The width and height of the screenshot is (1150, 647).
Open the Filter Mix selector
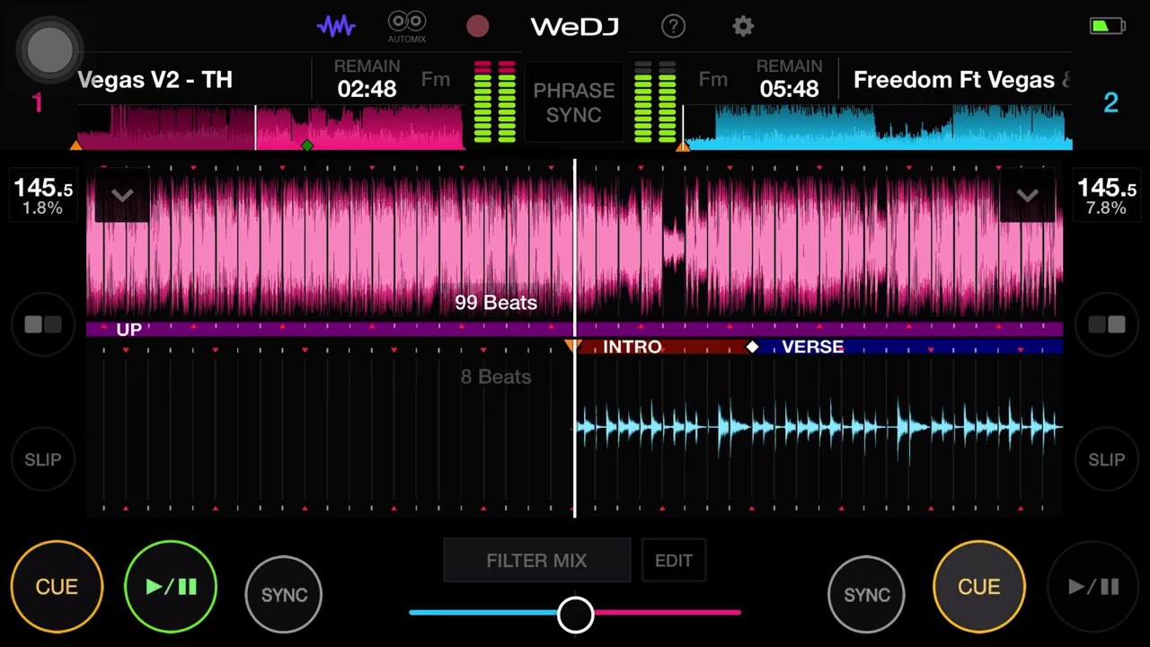pyautogui.click(x=536, y=561)
